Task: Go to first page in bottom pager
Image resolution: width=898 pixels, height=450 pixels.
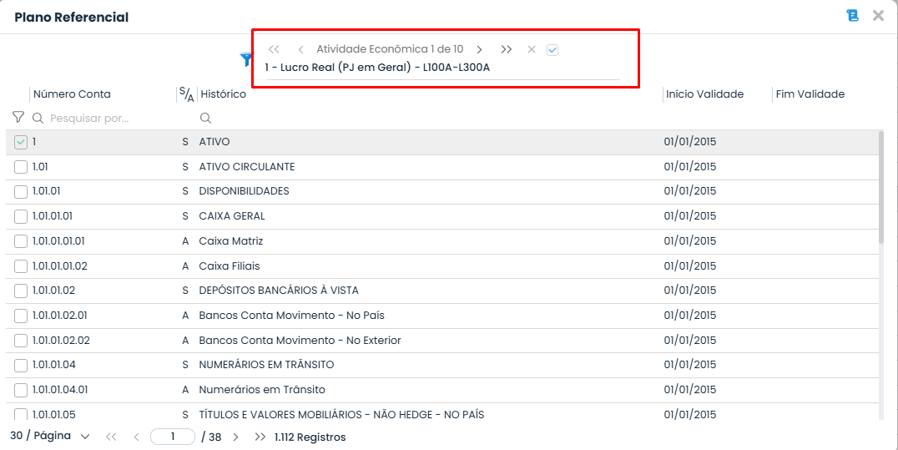Action: point(111,437)
